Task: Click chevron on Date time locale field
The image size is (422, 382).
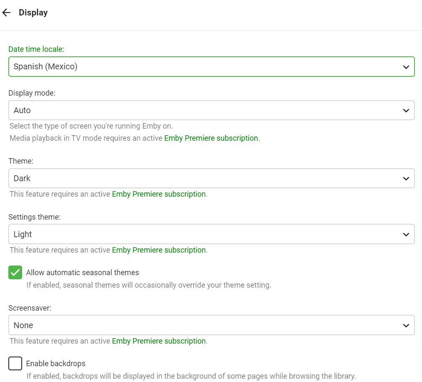Action: point(406,67)
